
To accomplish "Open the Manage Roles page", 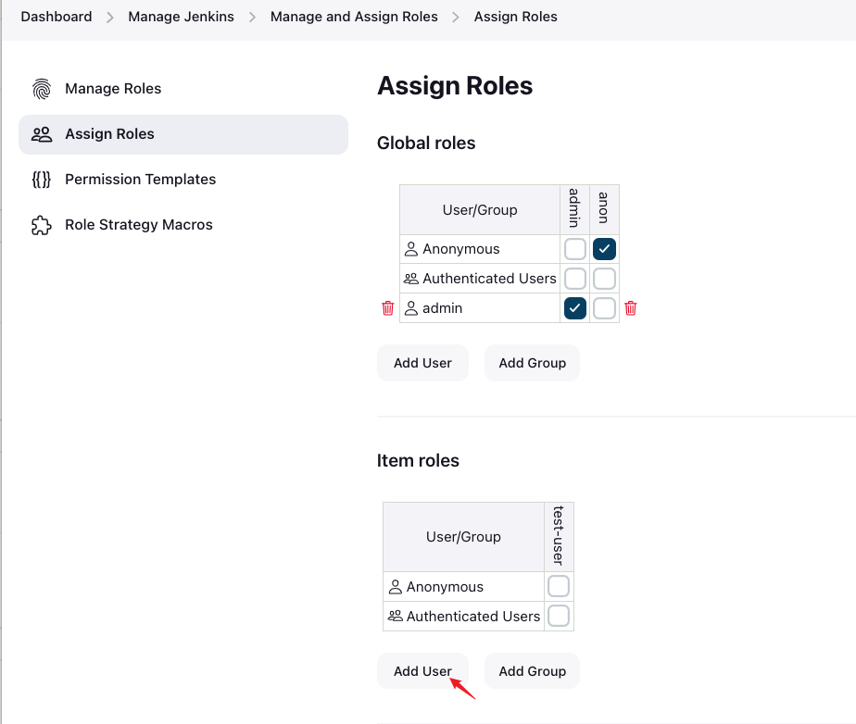I will (183, 89).
